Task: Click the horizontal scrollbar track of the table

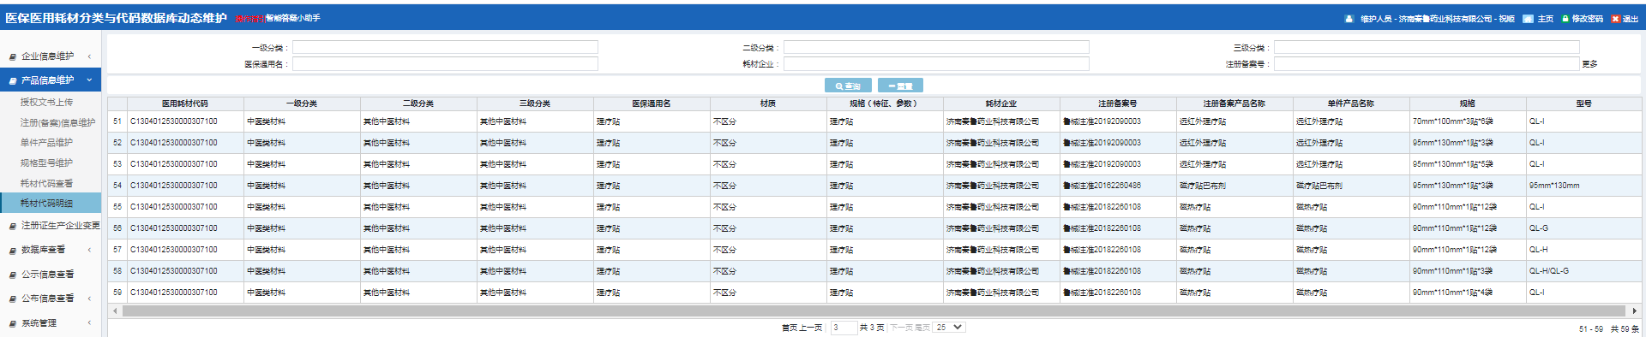Action: coord(874,311)
